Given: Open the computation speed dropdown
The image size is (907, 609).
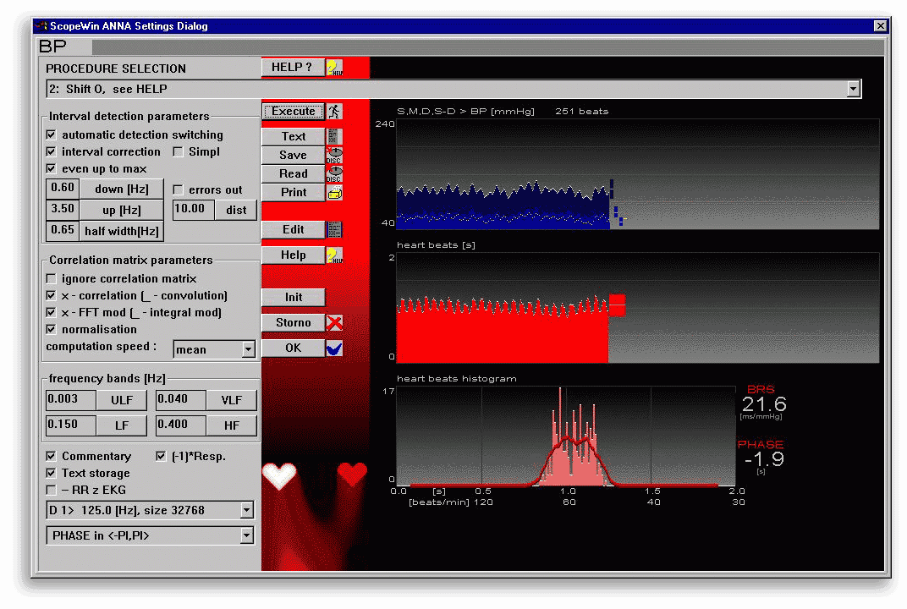Looking at the screenshot, I should 248,349.
